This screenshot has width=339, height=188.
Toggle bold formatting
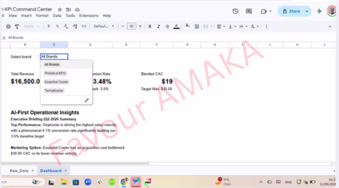click(x=149, y=27)
